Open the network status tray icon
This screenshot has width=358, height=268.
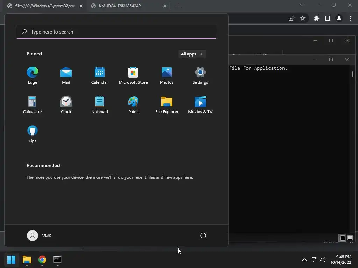coord(314,260)
